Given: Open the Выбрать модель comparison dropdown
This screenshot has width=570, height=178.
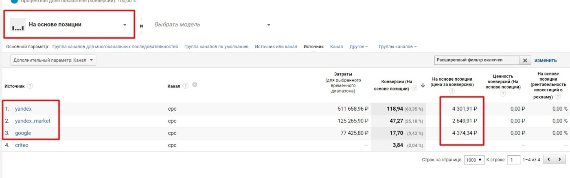Looking at the screenshot, I should pos(212,25).
